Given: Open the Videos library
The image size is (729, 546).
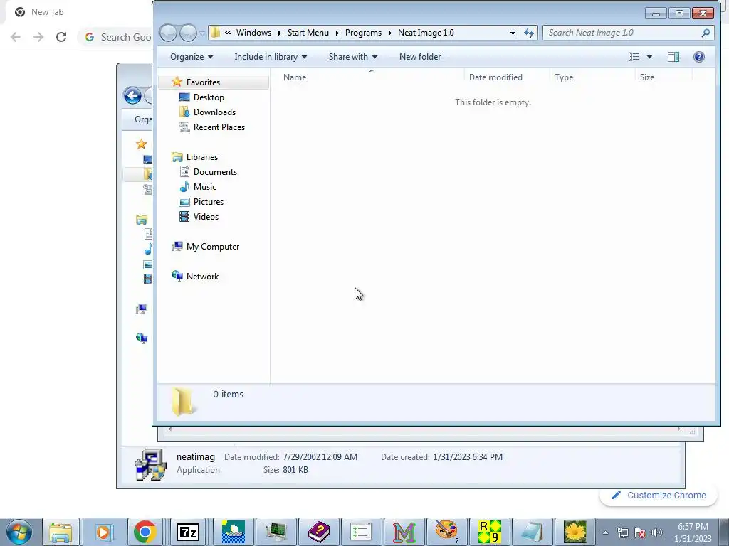Looking at the screenshot, I should click(x=206, y=216).
